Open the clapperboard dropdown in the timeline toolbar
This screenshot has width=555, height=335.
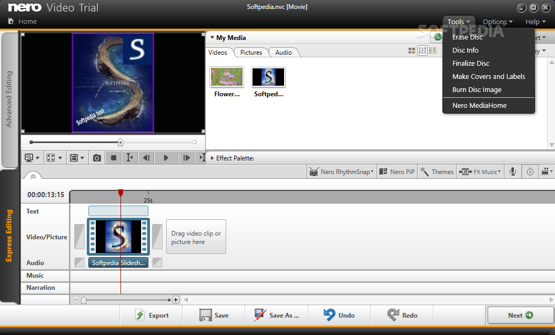pyautogui.click(x=547, y=172)
